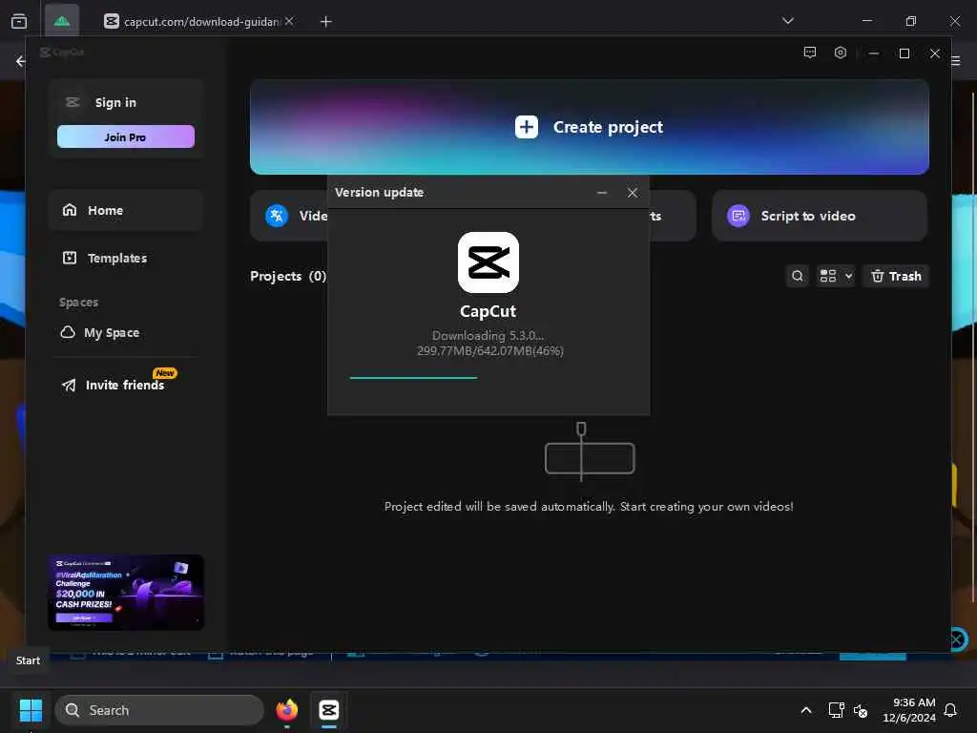Screen dimensions: 977x733
Task: Switch to CapCut in the taskbar
Action: click(329, 710)
